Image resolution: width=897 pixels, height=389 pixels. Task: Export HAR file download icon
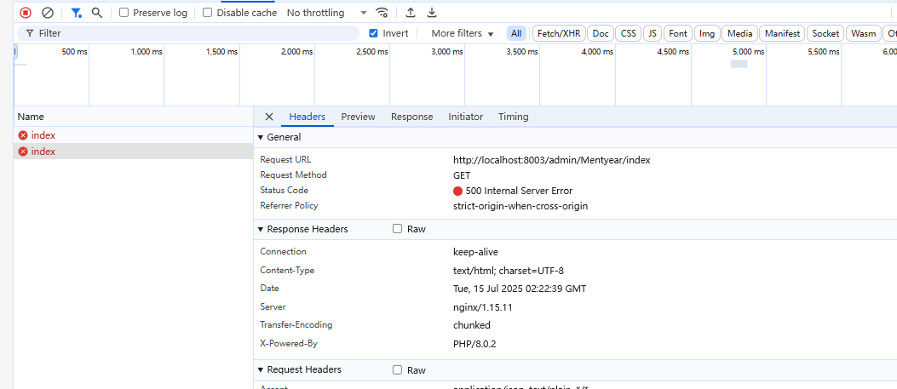tap(433, 13)
